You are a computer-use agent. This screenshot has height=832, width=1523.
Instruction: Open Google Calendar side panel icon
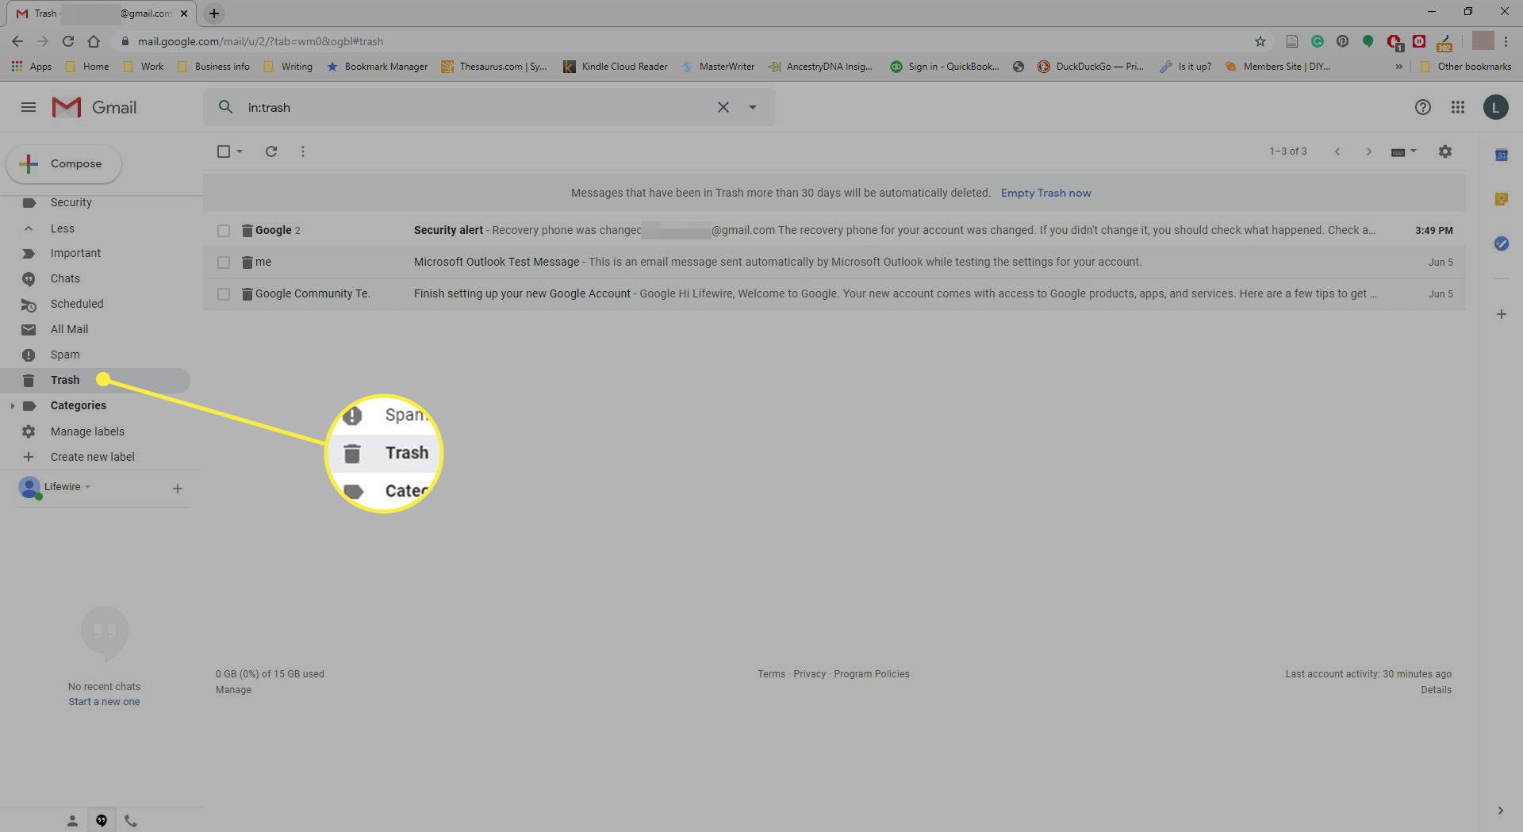[x=1501, y=155]
